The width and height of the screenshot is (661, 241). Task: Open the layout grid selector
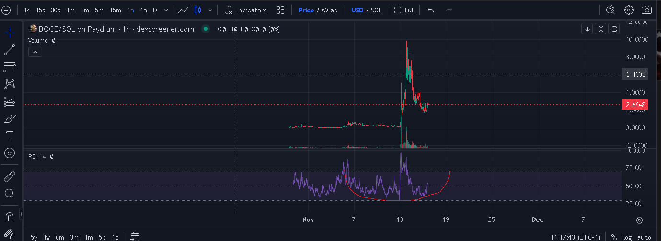click(x=281, y=10)
